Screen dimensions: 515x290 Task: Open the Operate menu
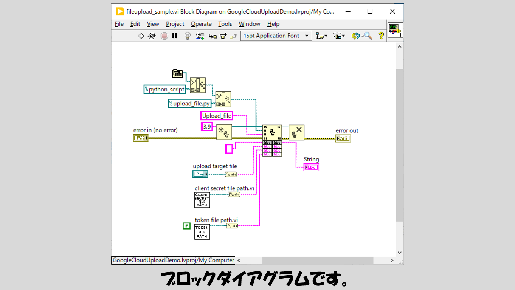(201, 24)
